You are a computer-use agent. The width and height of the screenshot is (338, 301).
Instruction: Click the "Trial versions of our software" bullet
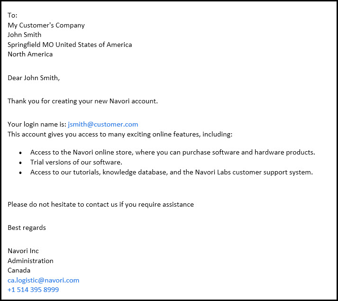tap(76, 162)
